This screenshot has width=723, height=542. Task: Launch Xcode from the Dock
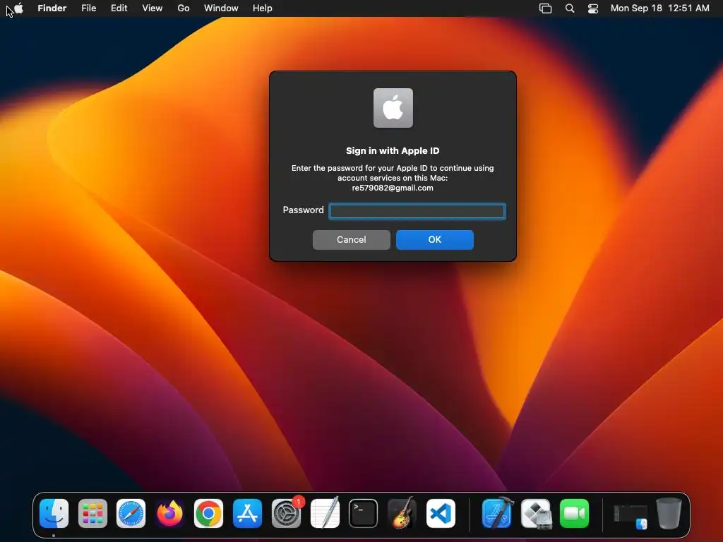tap(497, 513)
